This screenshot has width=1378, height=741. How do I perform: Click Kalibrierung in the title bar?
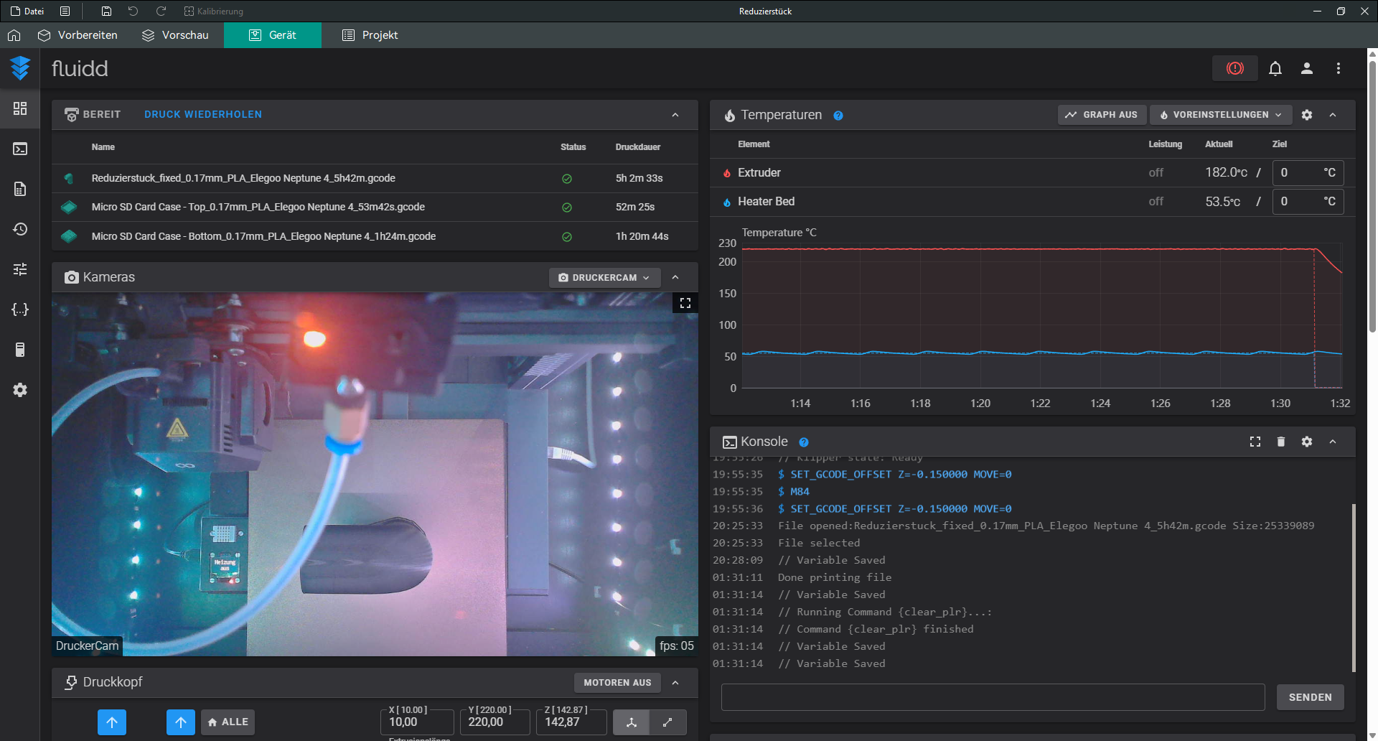point(213,11)
